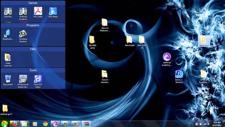
Task: Click the Programs fence title
Action: [x=33, y=25]
